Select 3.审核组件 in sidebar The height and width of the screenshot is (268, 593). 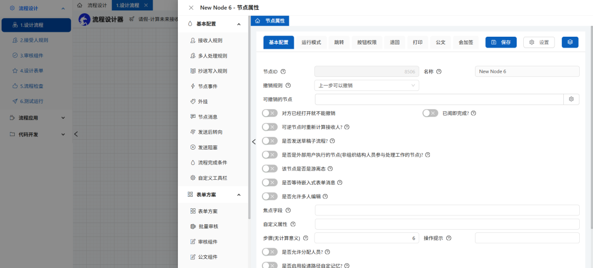pyautogui.click(x=36, y=55)
